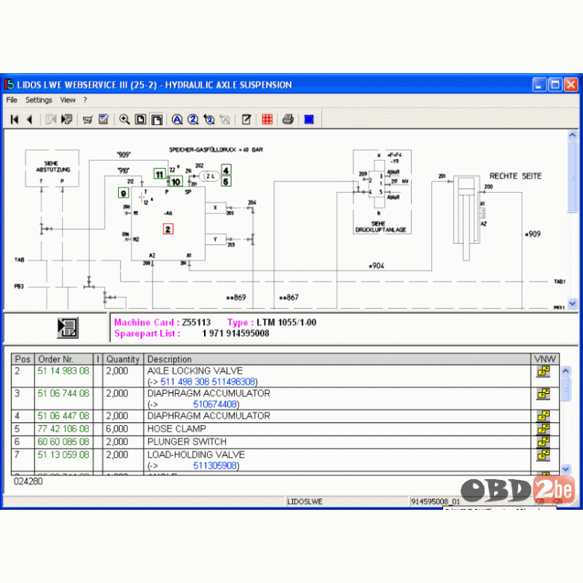The image size is (583, 583).
Task: Click status bar entry LIDOSLWE
Action: click(x=304, y=502)
